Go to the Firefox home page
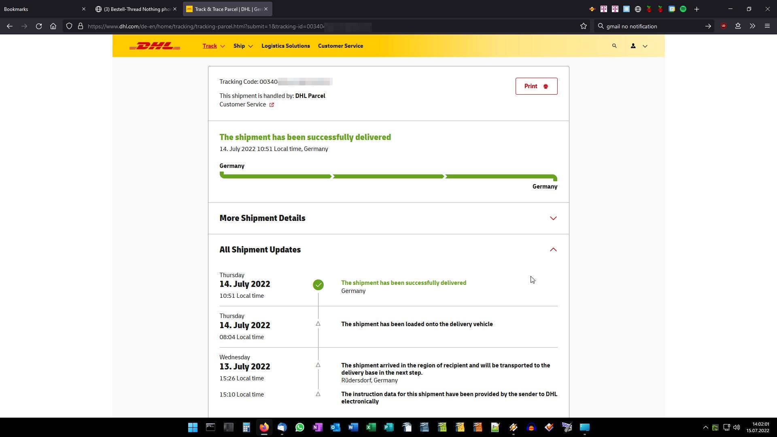The width and height of the screenshot is (777, 437). 53,26
